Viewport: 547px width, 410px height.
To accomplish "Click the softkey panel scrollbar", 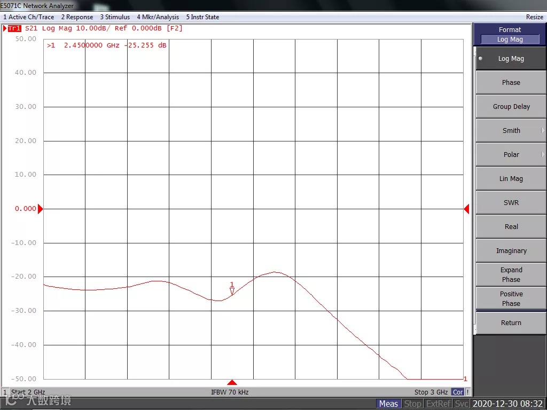I will tap(475, 190).
